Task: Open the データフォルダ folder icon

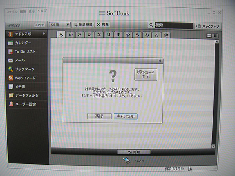Action: (11, 95)
